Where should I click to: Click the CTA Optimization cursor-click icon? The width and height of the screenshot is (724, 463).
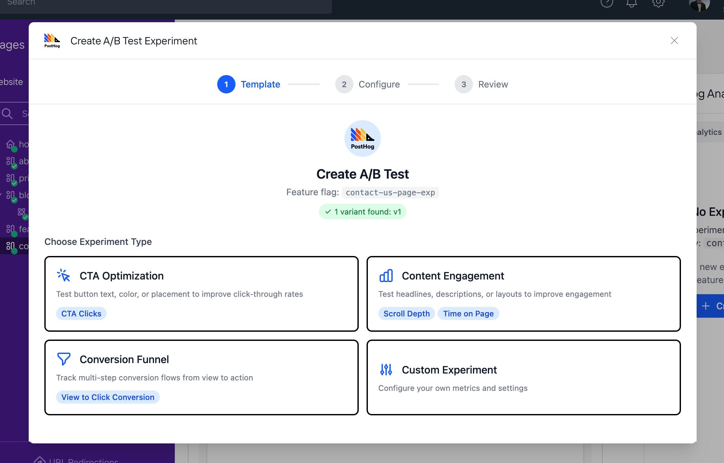[64, 275]
